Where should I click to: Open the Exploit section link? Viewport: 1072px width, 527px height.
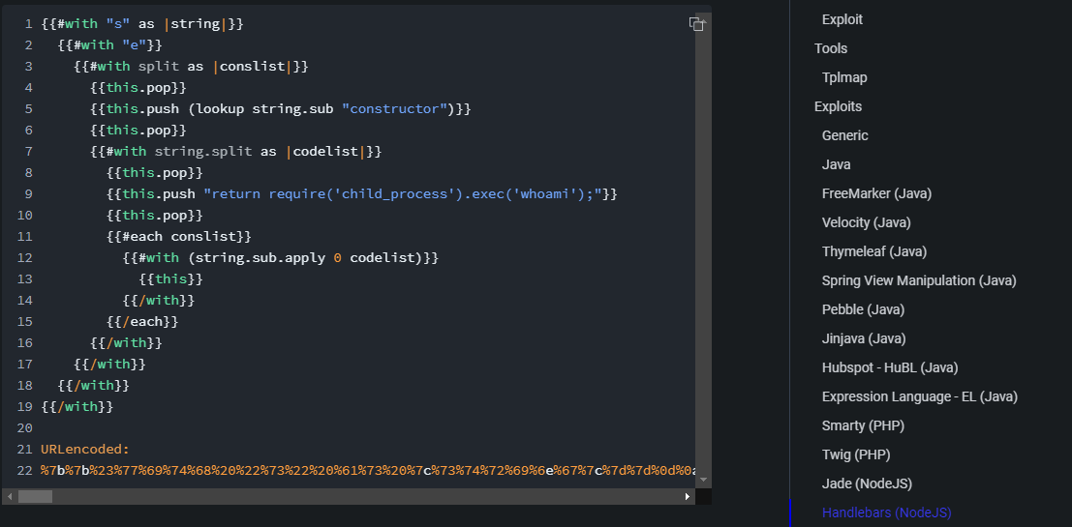pos(842,19)
